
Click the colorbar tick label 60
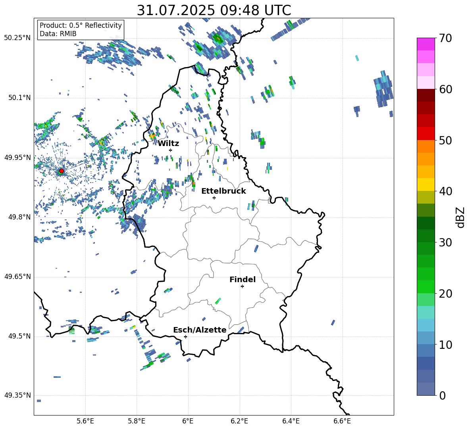(445, 89)
